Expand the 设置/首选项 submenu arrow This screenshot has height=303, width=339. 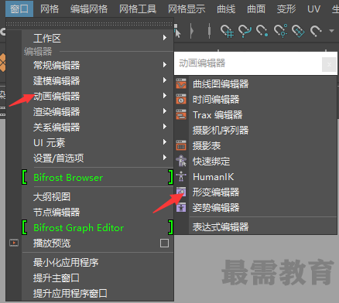pyautogui.click(x=165, y=158)
